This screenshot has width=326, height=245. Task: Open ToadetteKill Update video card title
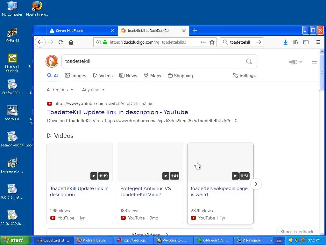point(79,191)
